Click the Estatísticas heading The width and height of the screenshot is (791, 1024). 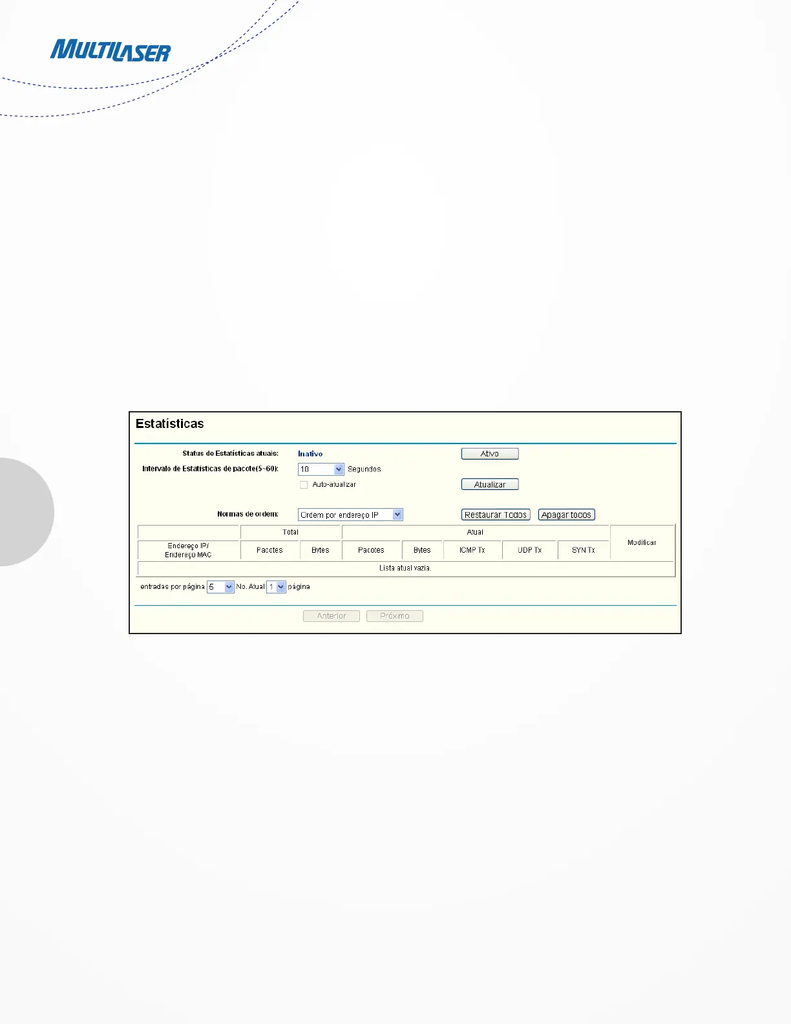point(170,424)
